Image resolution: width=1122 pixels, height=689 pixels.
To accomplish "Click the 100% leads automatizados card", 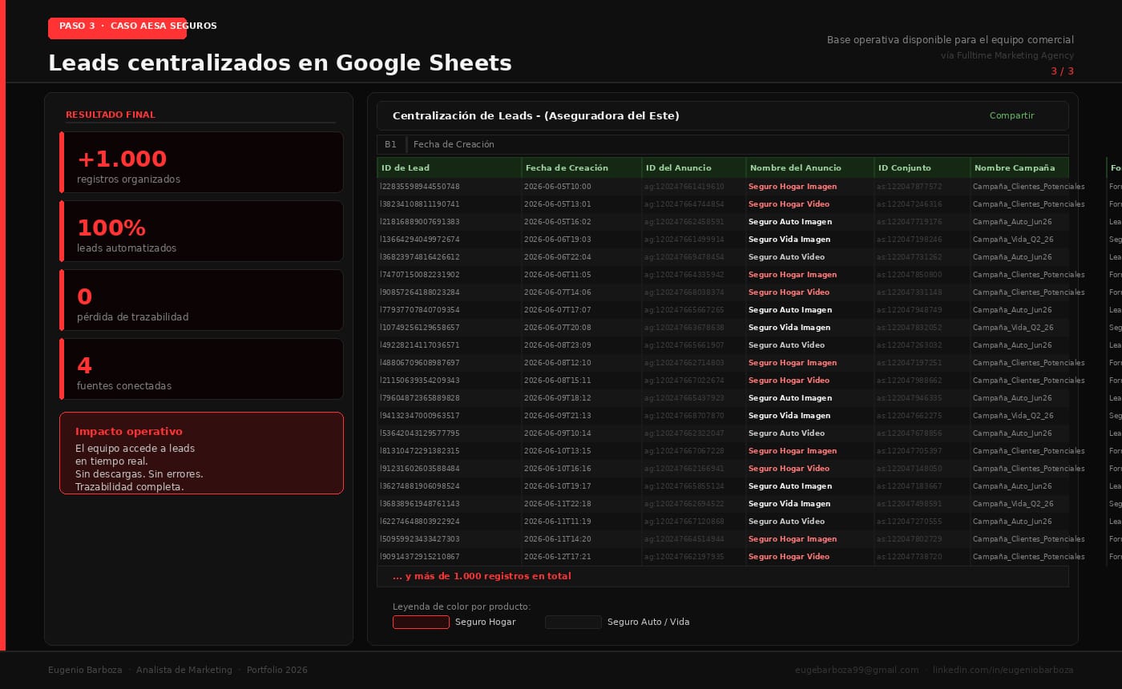I will pyautogui.click(x=202, y=232).
